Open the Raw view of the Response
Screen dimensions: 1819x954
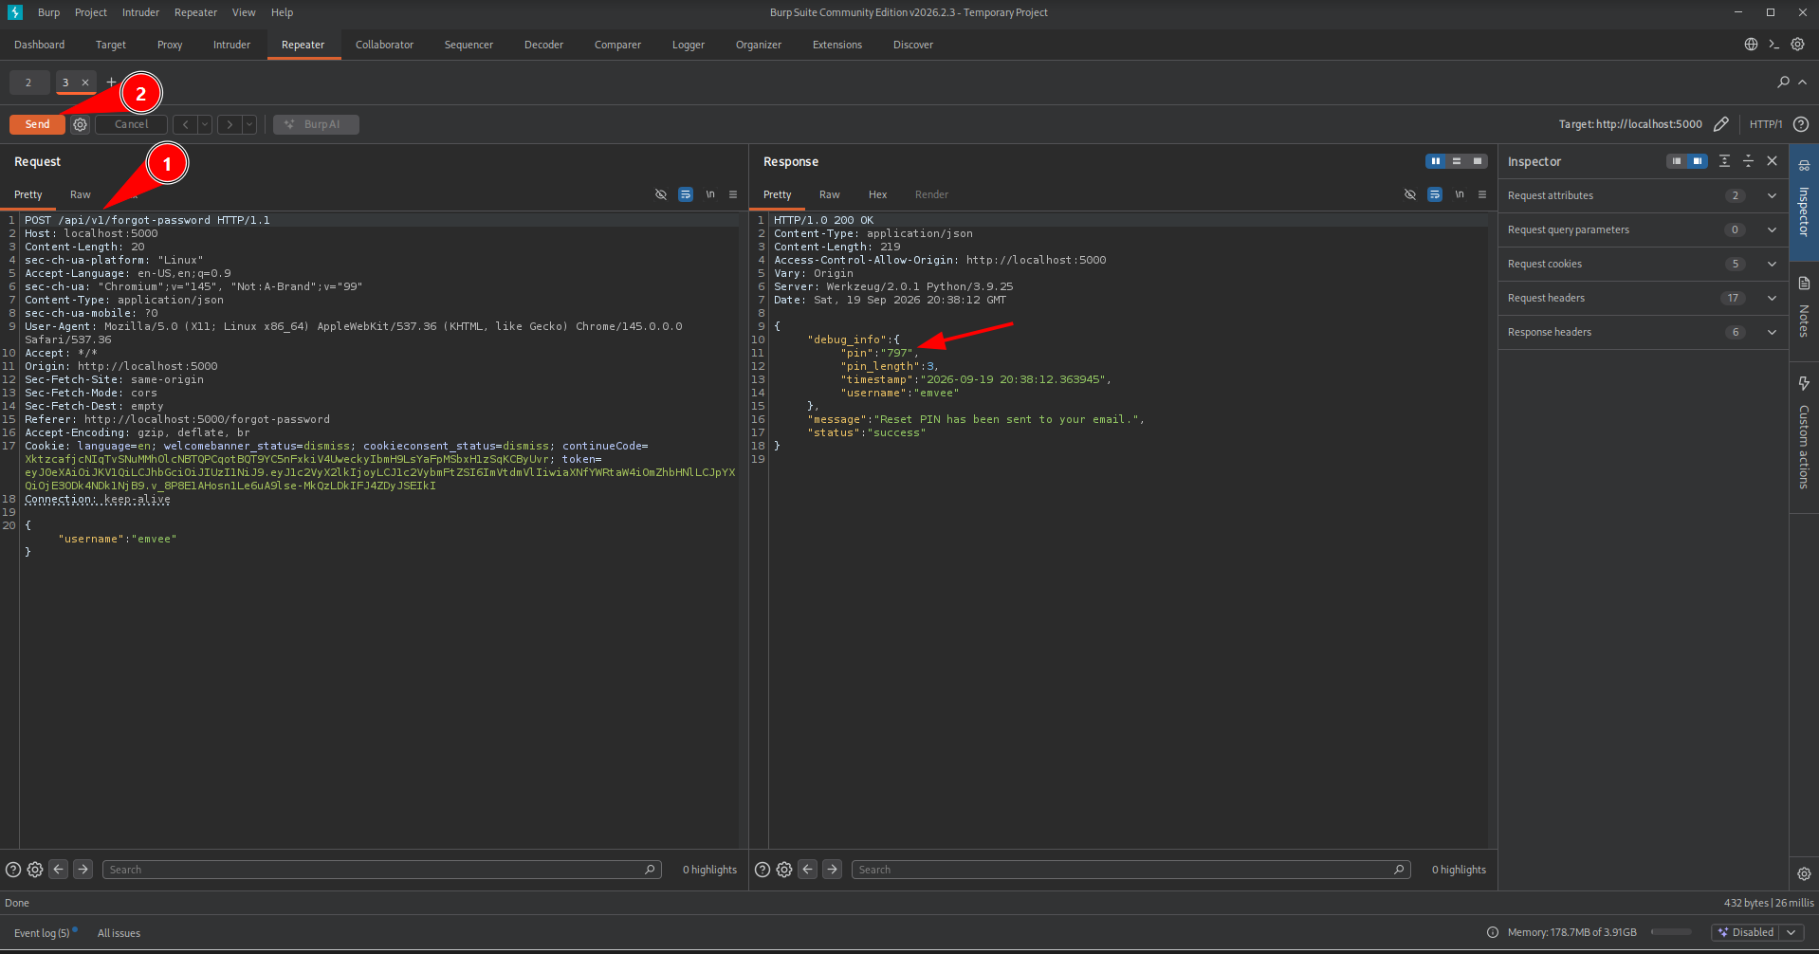coord(830,194)
